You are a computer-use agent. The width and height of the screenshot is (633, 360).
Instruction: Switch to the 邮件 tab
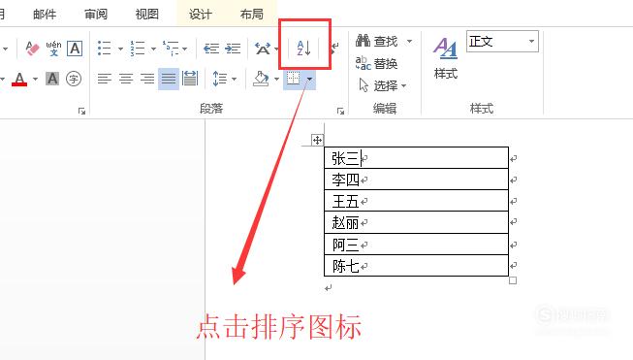[x=45, y=15]
